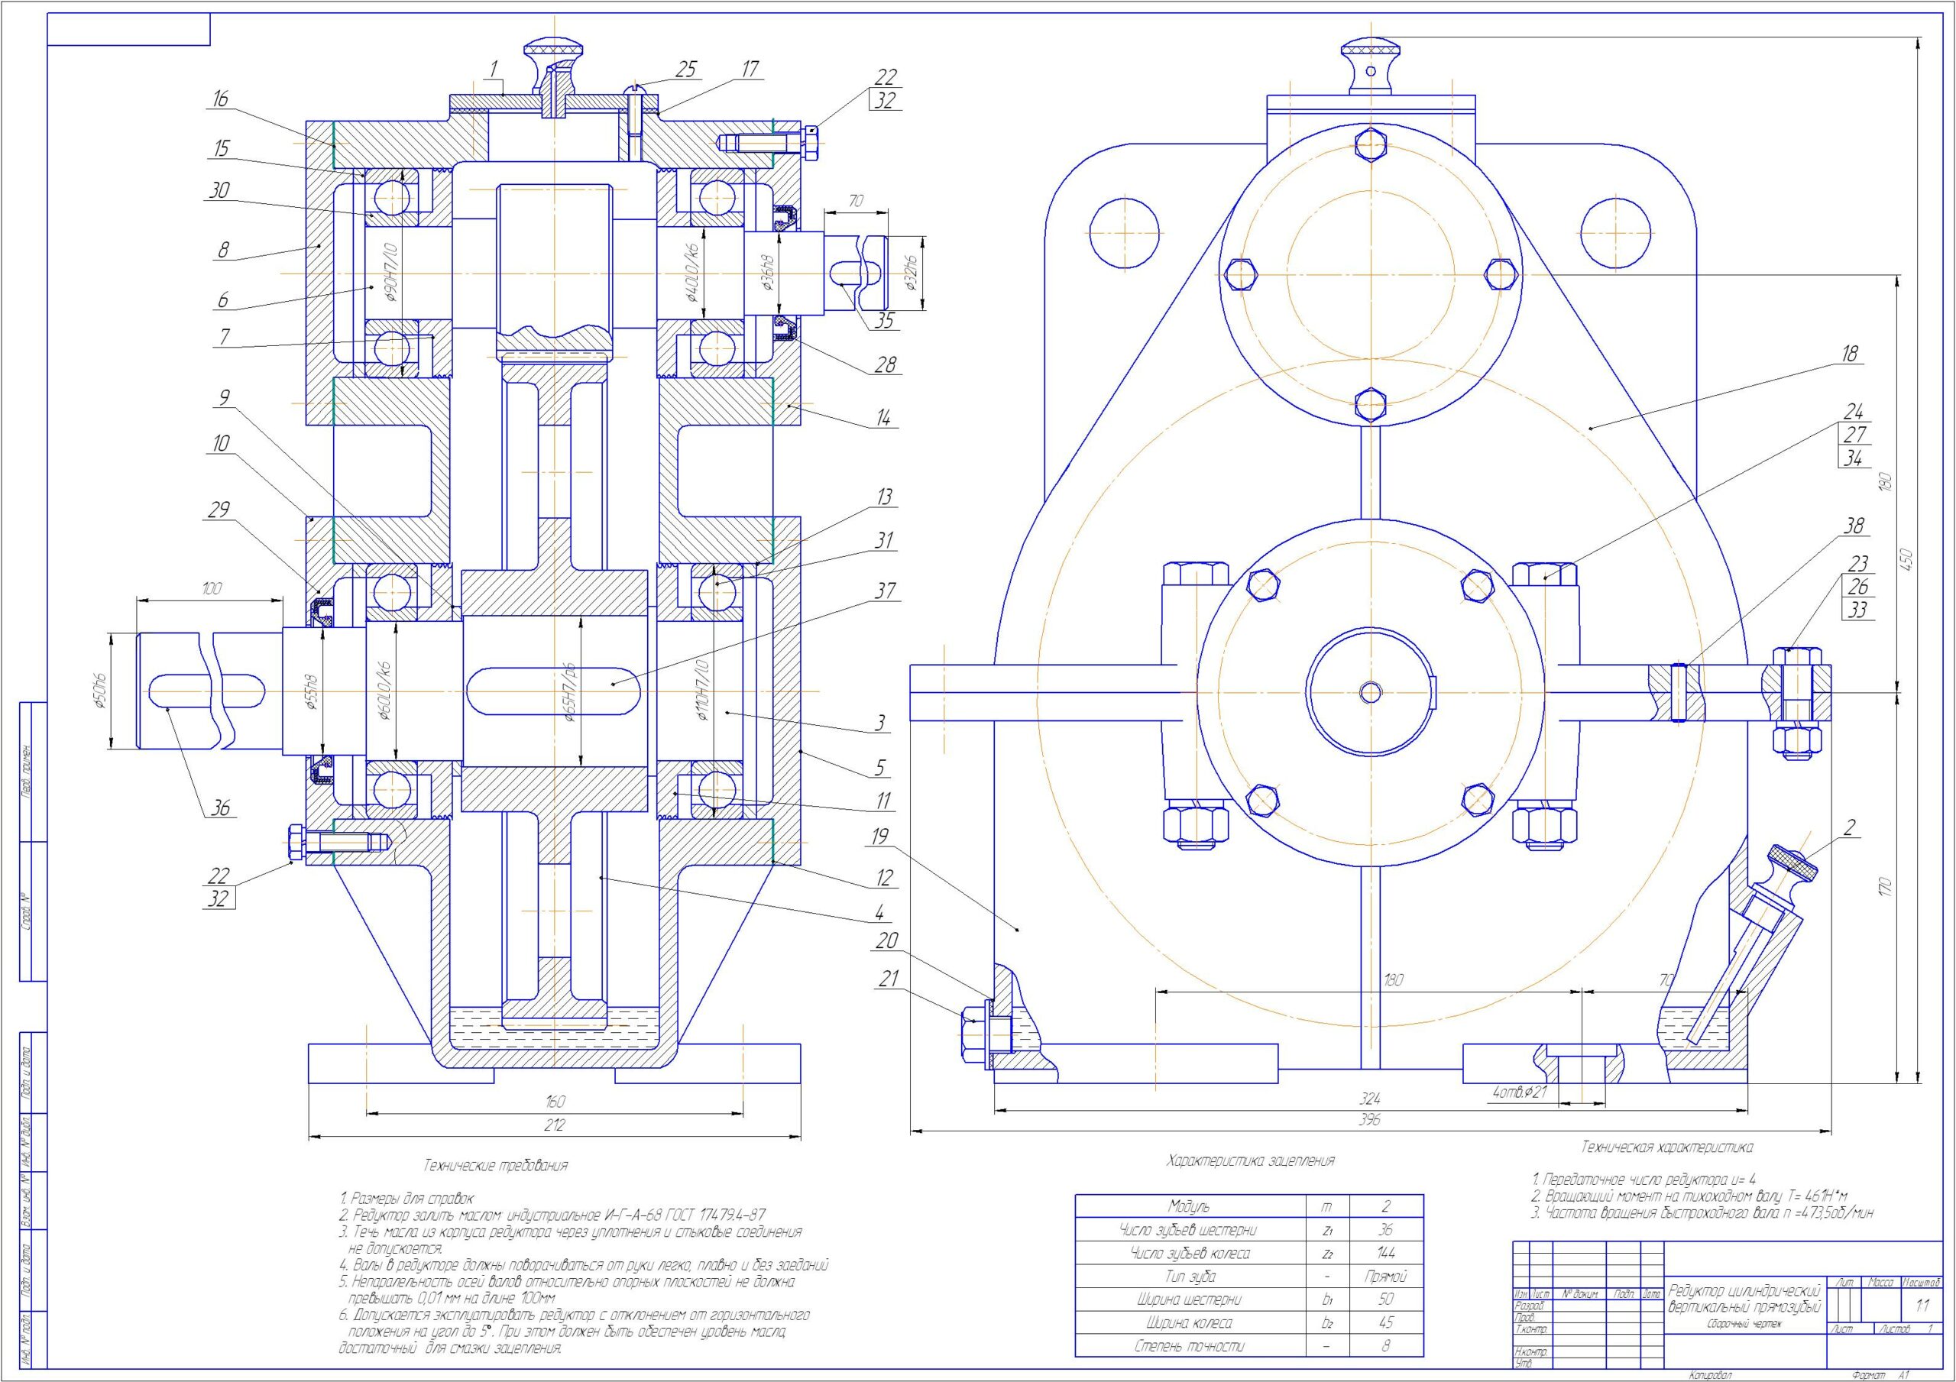Click the '100' shaft length dimension
The width and height of the screenshot is (1956, 1382).
pyautogui.click(x=212, y=588)
